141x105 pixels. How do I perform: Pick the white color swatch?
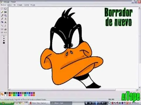(x=5, y=95)
